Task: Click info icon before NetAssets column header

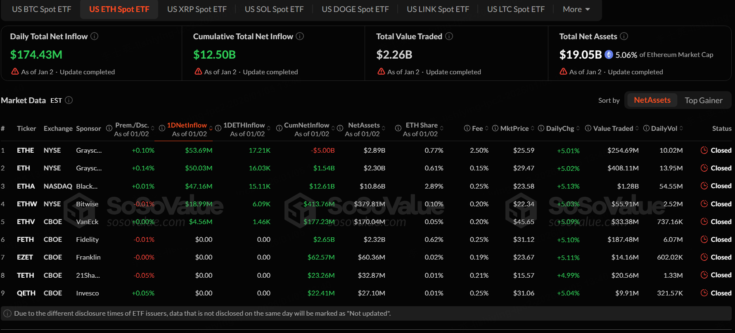Action: pyautogui.click(x=340, y=128)
